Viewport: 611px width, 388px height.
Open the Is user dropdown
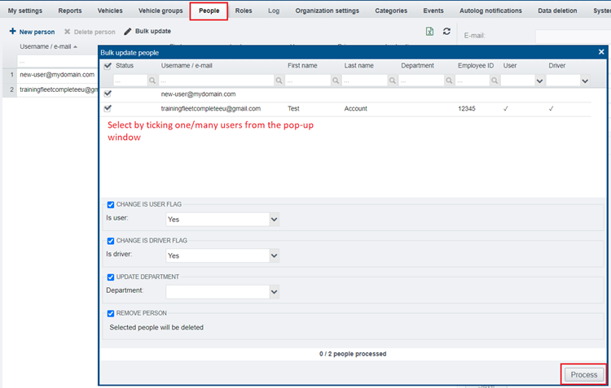tap(274, 220)
